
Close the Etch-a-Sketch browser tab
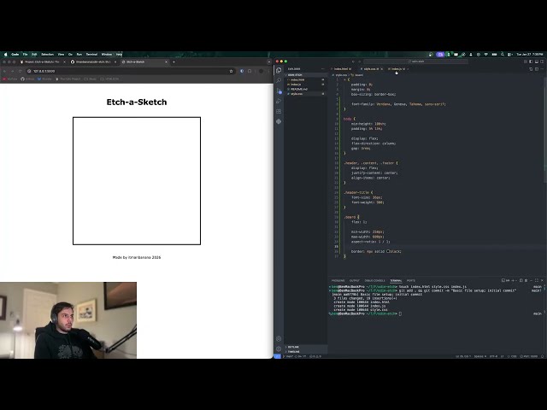point(166,61)
